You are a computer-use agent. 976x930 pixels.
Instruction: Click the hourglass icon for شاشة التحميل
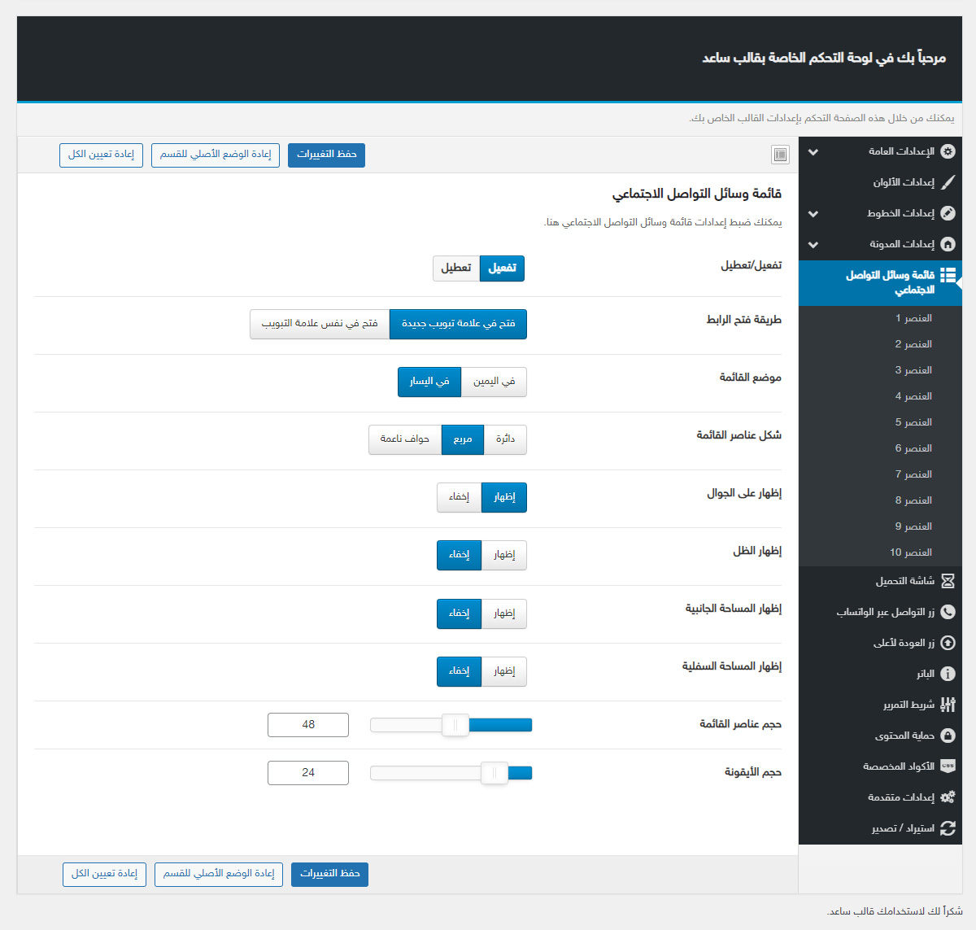click(x=948, y=581)
